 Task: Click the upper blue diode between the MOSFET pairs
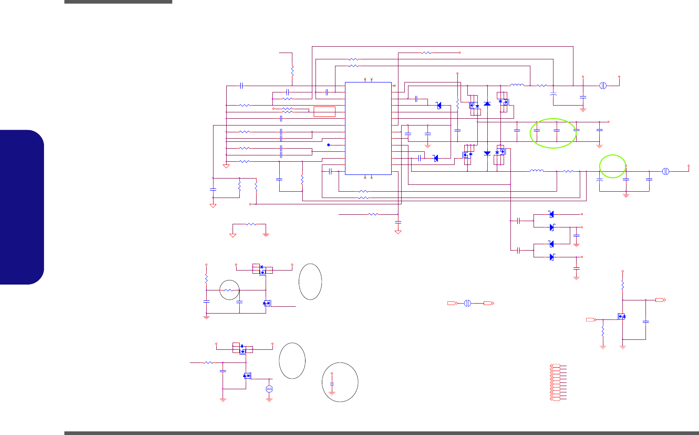pyautogui.click(x=487, y=104)
